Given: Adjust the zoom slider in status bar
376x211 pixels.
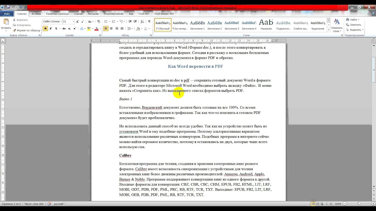Looking at the screenshot, I should coord(359,204).
